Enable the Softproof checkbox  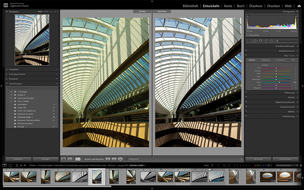click(127, 159)
